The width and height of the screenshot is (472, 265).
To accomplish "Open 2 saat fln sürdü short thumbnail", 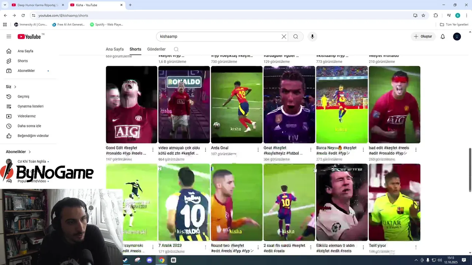I will click(289, 202).
